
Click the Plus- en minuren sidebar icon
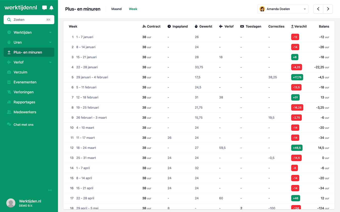click(x=9, y=52)
